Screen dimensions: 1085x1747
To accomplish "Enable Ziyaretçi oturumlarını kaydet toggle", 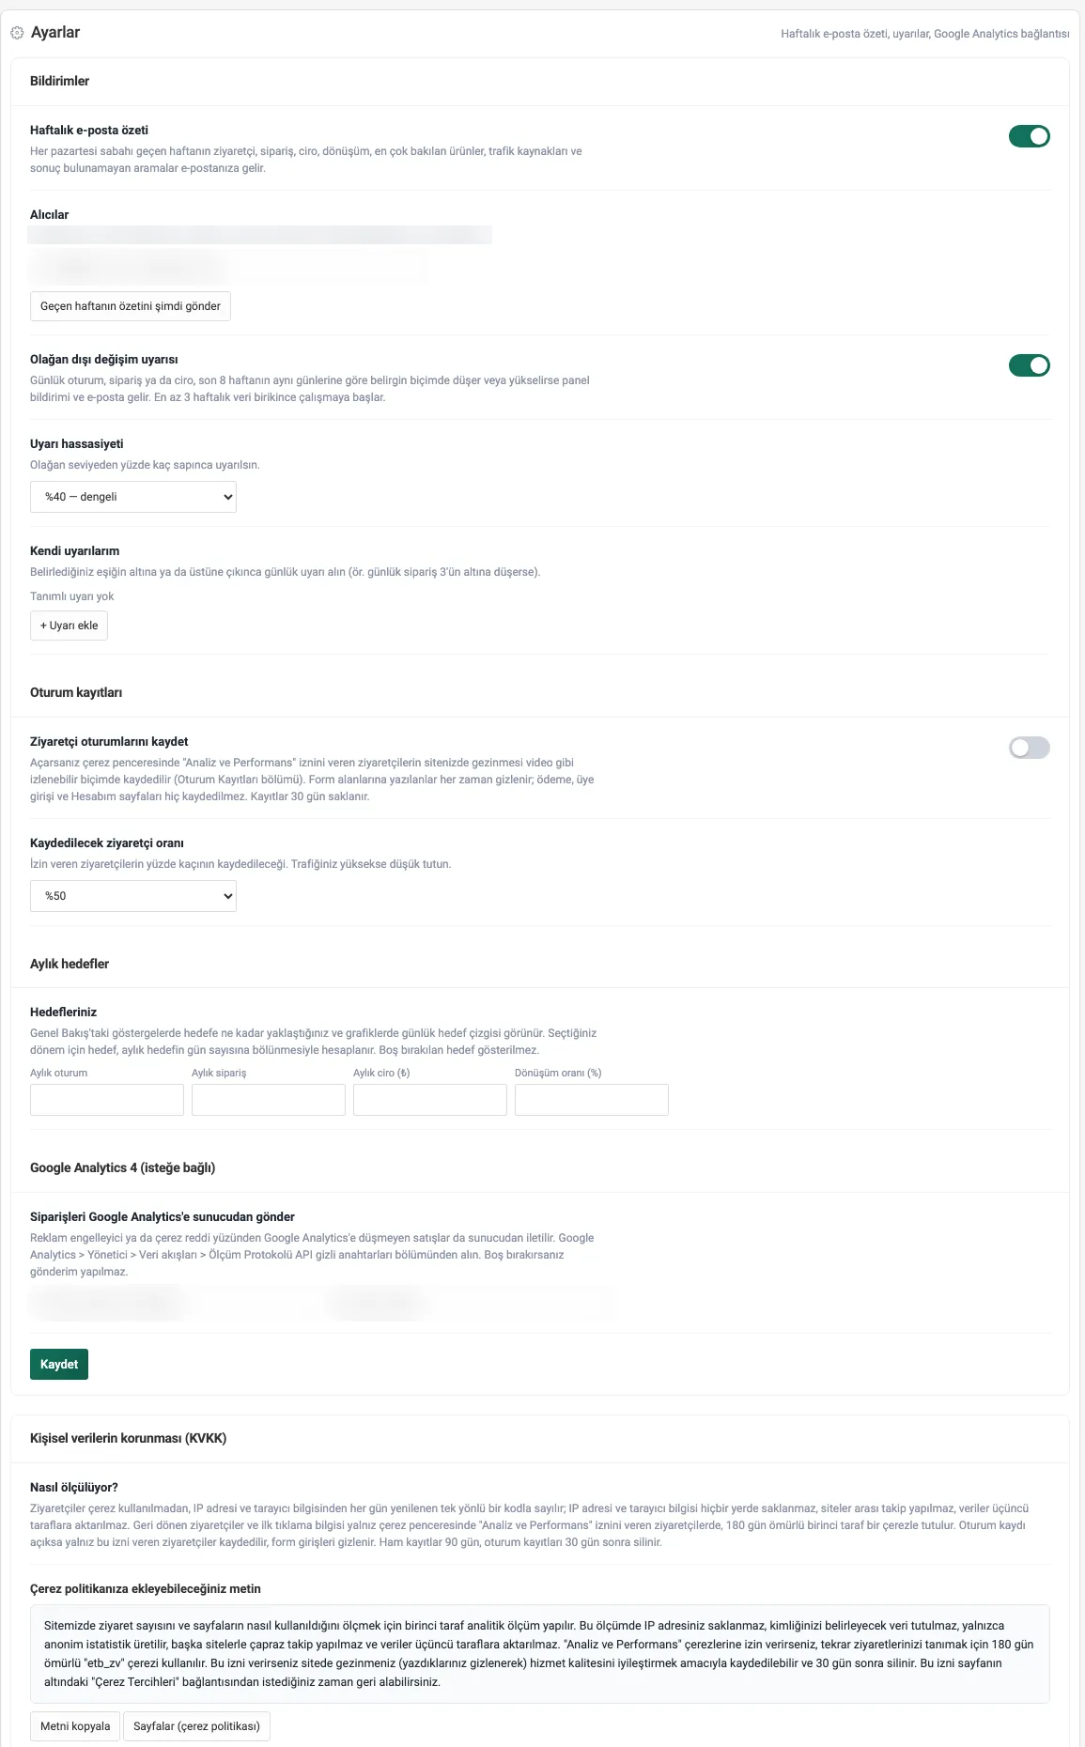I will point(1029,748).
